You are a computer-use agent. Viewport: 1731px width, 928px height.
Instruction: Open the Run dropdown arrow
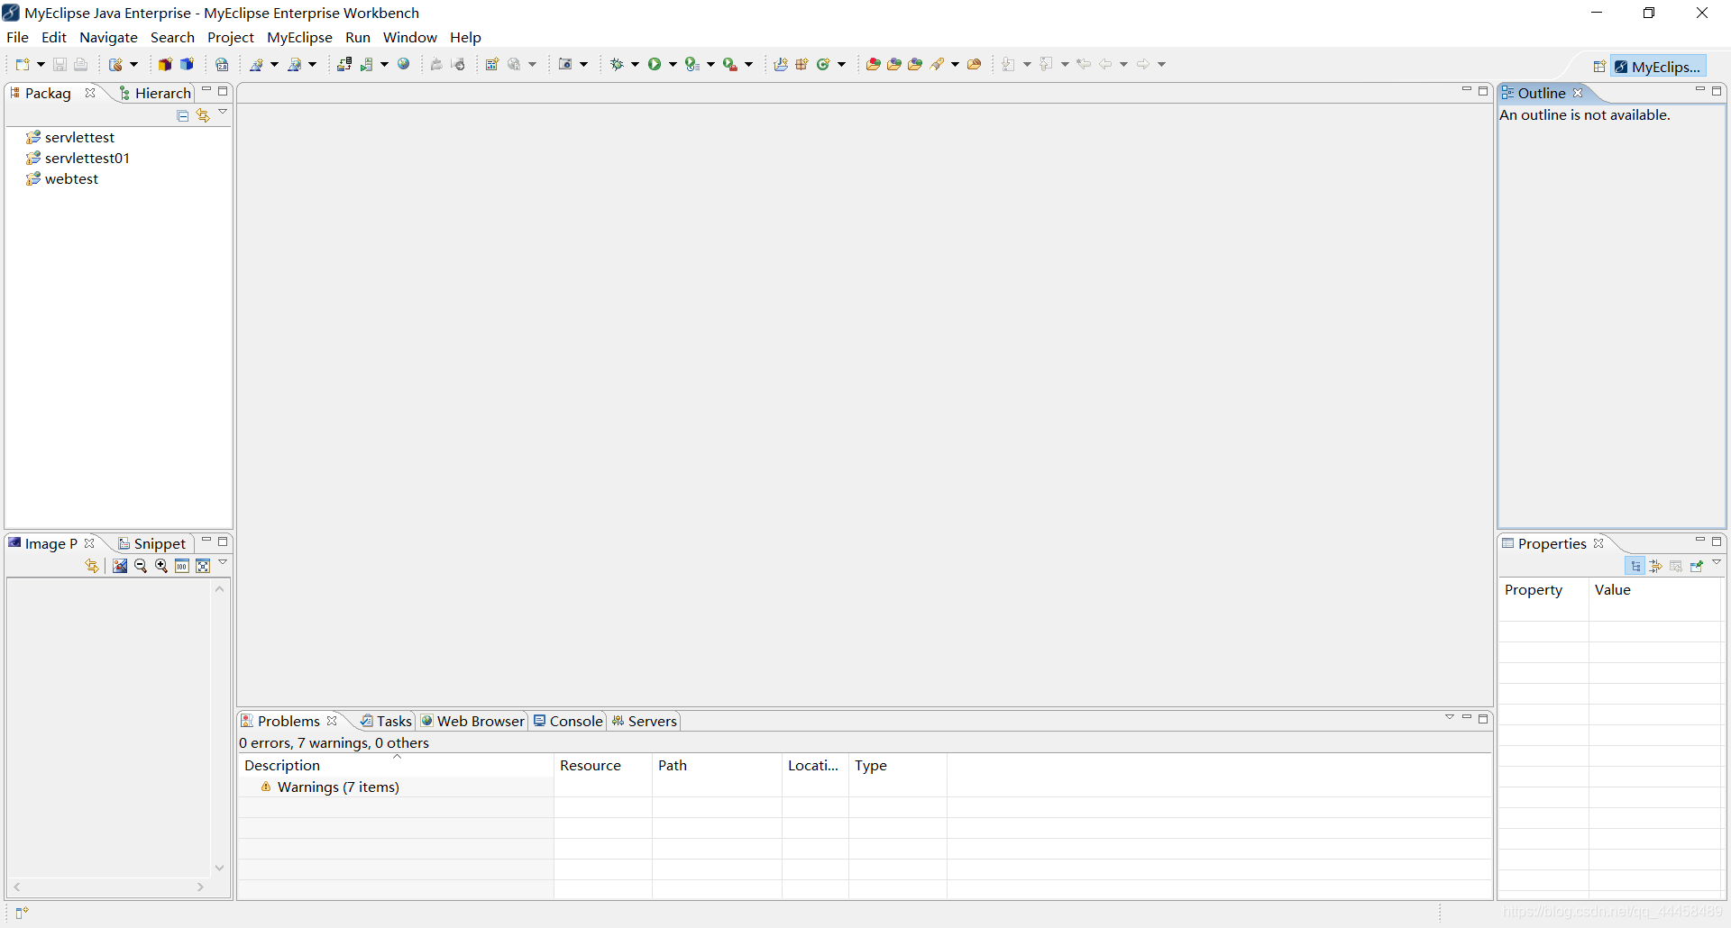point(673,64)
